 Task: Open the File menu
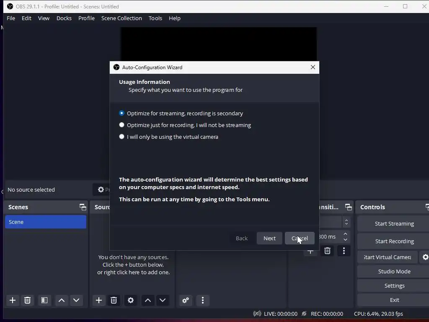[x=11, y=18]
